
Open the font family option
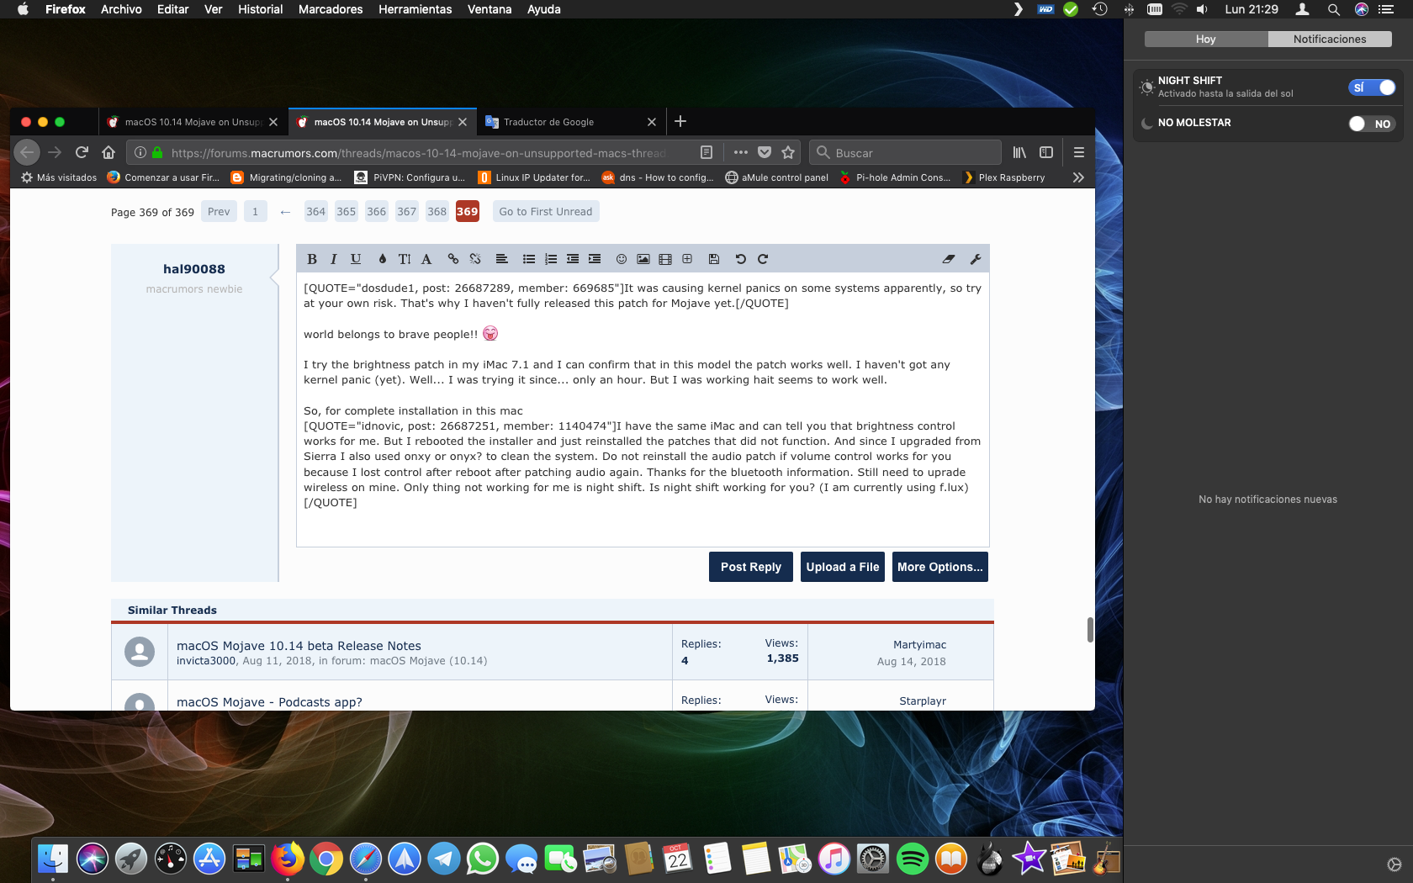pos(426,259)
